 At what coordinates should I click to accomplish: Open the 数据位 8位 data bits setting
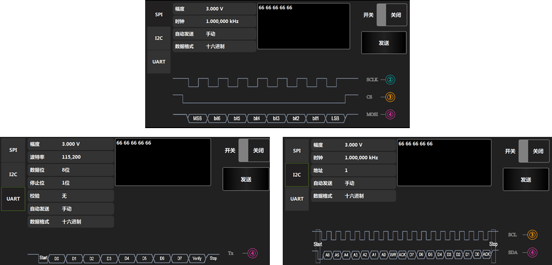tap(70, 170)
